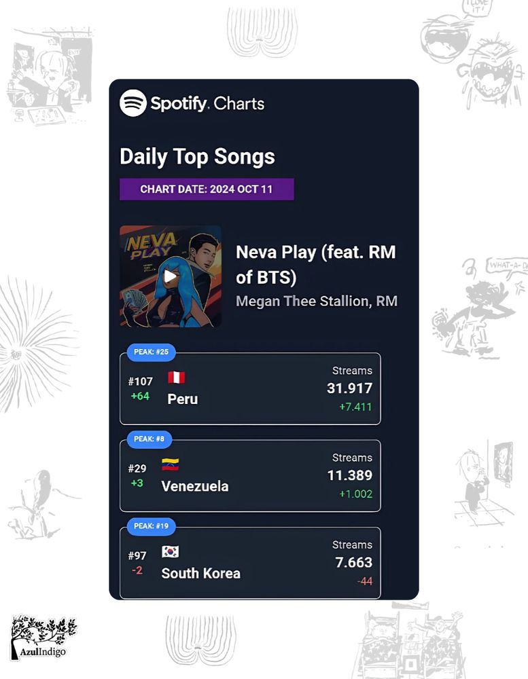Open the Neva Play album cover
Screen dimensions: 528x679
171,276
